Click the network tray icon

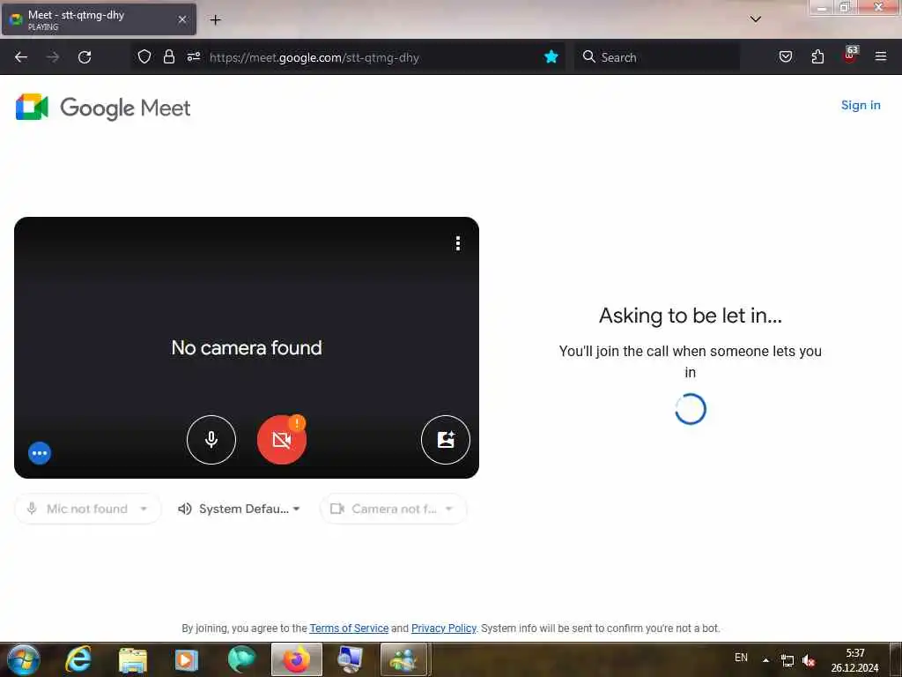787,661
